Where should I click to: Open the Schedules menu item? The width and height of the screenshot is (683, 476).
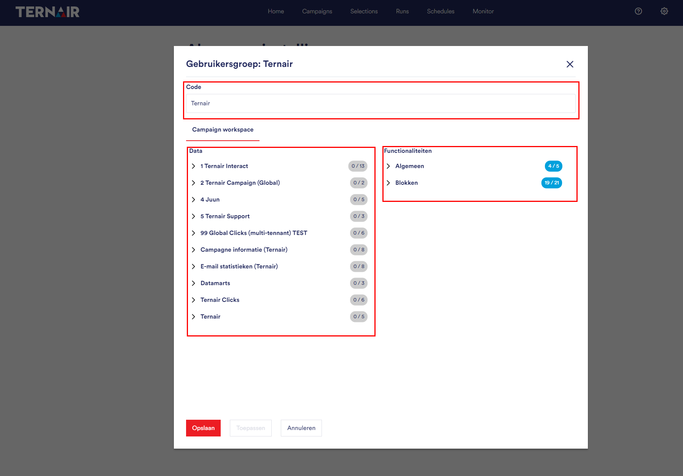(441, 11)
